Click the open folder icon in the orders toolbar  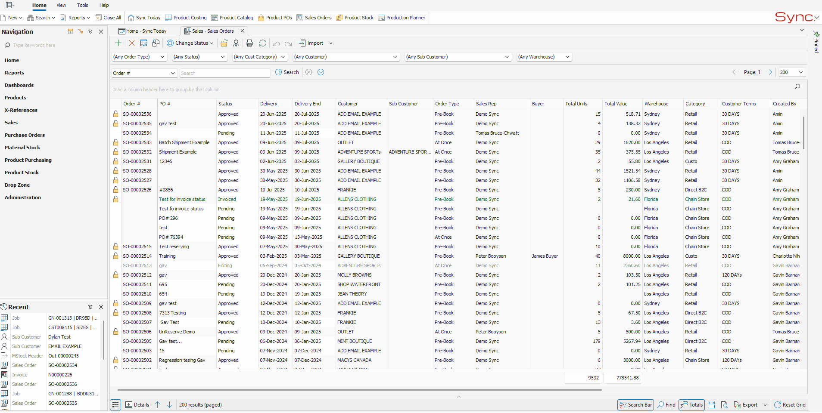point(224,43)
